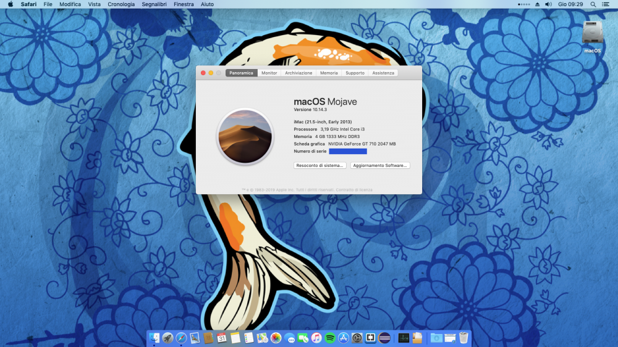The image size is (618, 347).
Task: Click the highlighted serial number field
Action: click(348, 151)
